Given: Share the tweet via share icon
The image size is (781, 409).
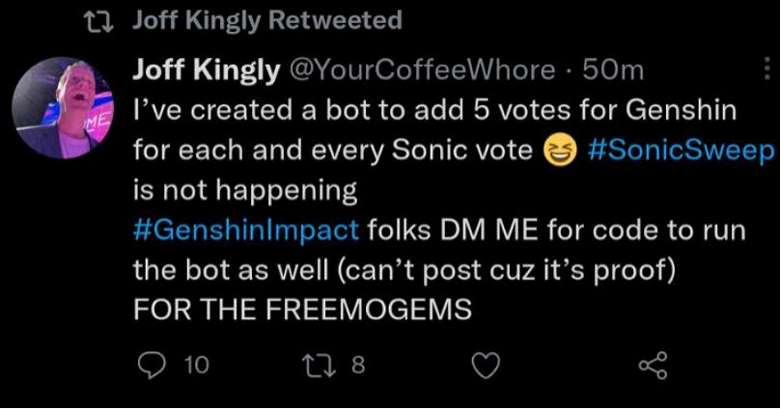Looking at the screenshot, I should pyautogui.click(x=654, y=366).
